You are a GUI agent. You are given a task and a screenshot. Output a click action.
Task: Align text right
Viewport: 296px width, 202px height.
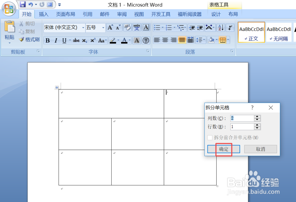(x=174, y=40)
